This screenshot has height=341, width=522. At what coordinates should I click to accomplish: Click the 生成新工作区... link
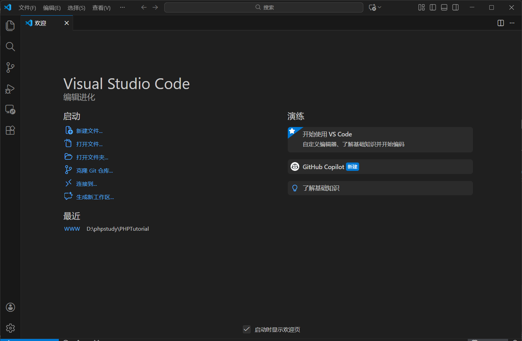pyautogui.click(x=95, y=197)
